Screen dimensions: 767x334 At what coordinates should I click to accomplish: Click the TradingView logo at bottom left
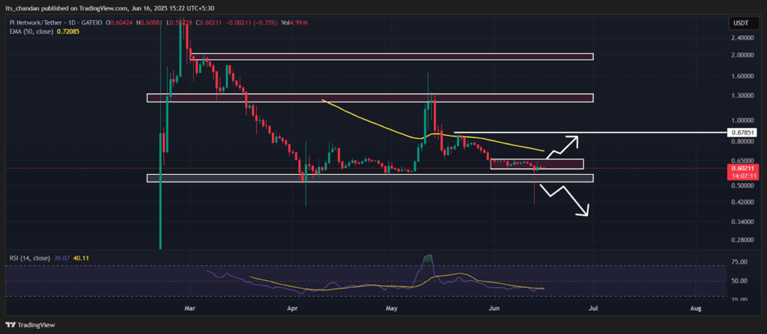[30, 325]
